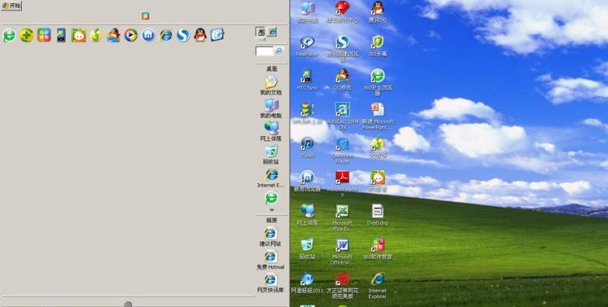Open 回收站 in the desktop toolbar list

pyautogui.click(x=271, y=155)
